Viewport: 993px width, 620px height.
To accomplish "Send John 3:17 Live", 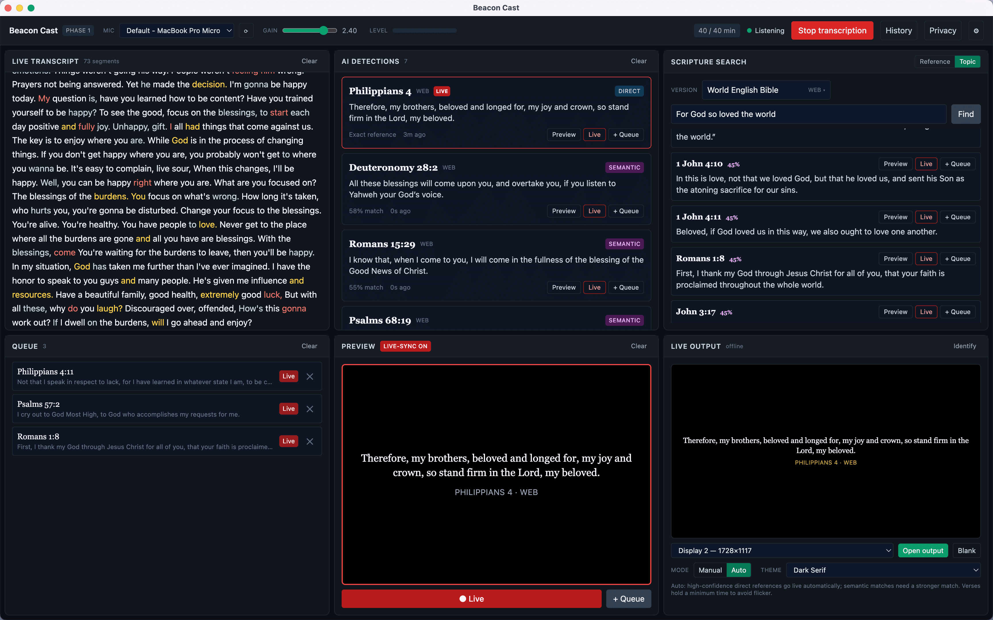I will point(926,312).
